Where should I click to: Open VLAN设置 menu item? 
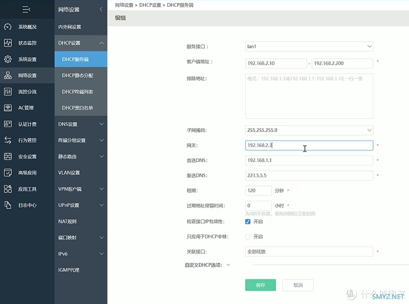coord(81,173)
